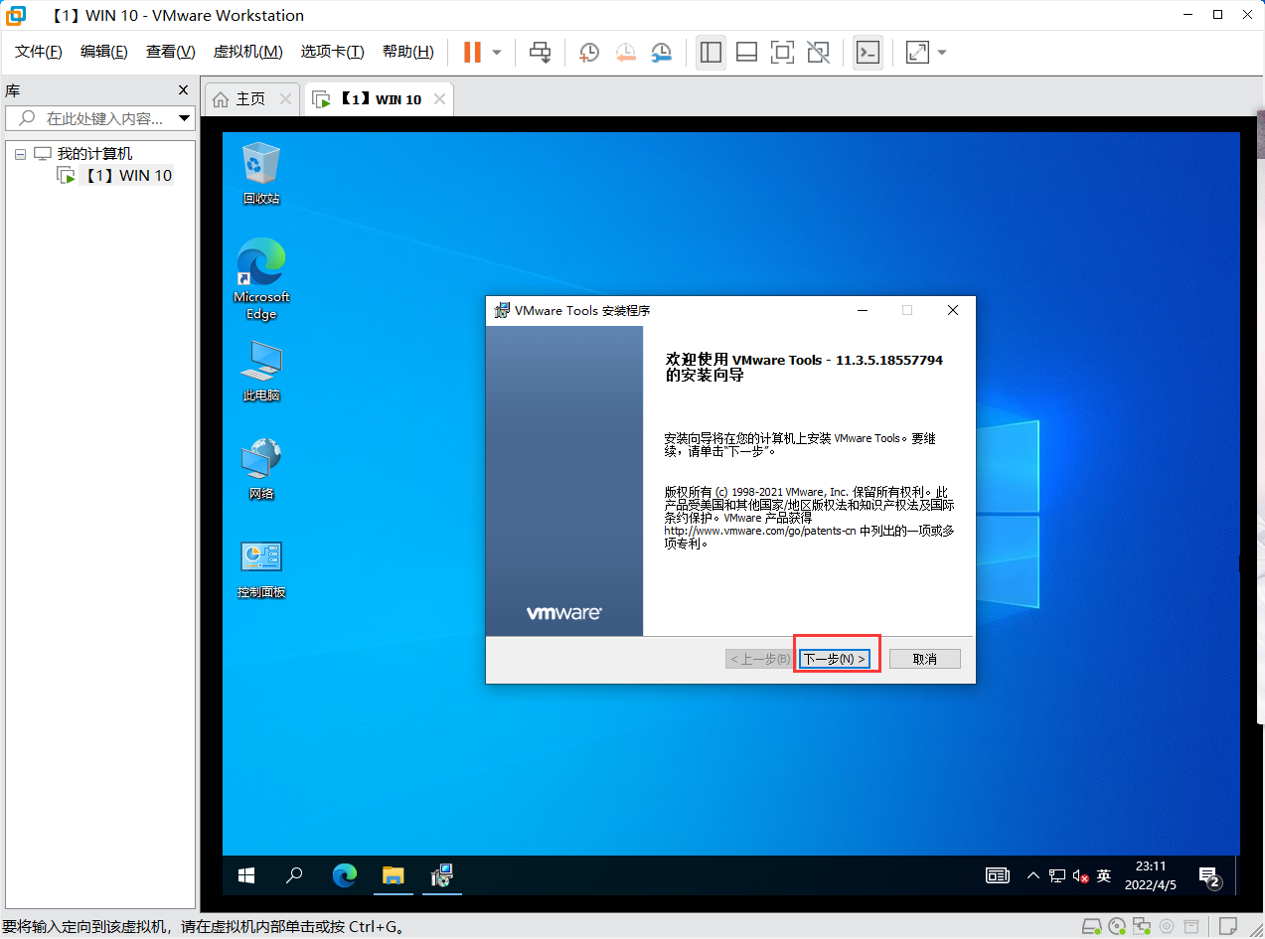Select 【1】WIN 10 in the library tree
The height and width of the screenshot is (939, 1265).
127,176
